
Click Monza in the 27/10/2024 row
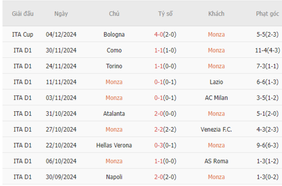click(x=114, y=129)
